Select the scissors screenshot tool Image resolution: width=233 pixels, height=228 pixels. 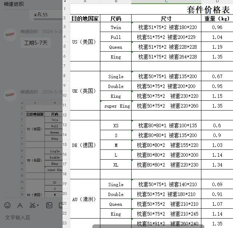(32, 205)
